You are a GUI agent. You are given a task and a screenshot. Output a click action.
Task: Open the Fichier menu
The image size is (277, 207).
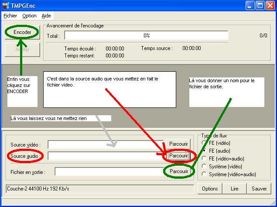pyautogui.click(x=10, y=16)
